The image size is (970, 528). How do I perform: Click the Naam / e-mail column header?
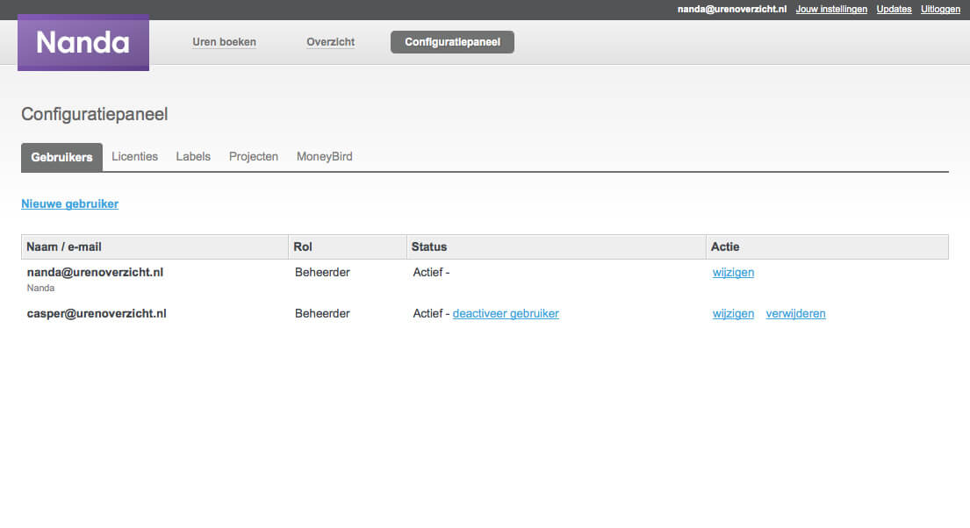point(64,246)
